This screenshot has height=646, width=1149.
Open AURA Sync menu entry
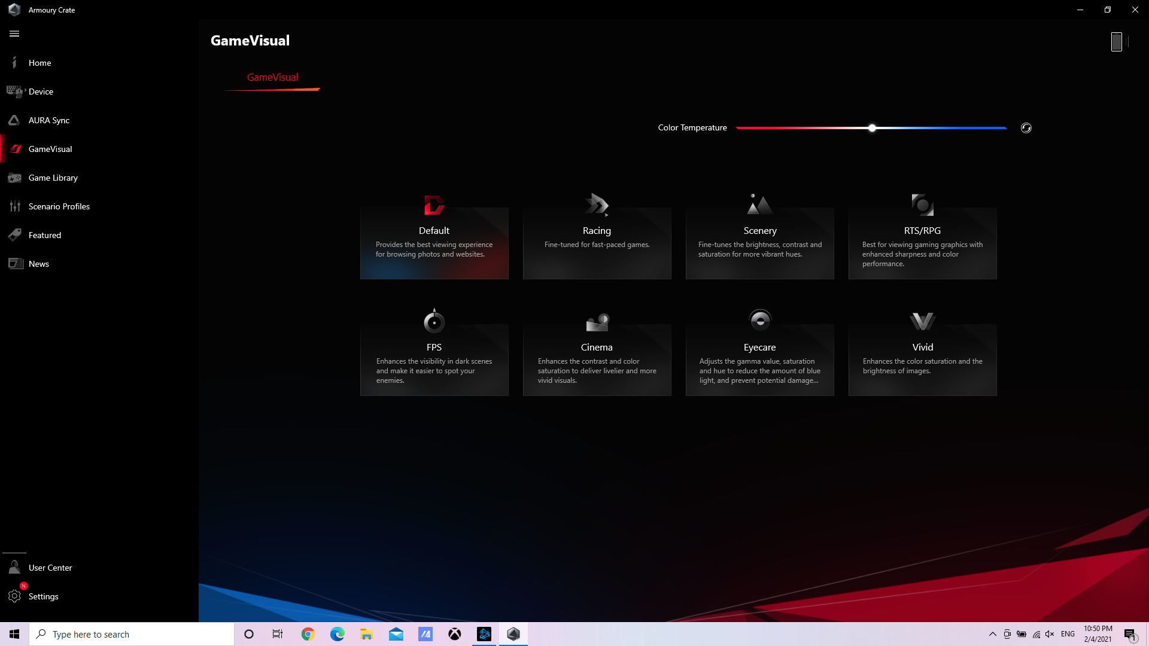(49, 120)
